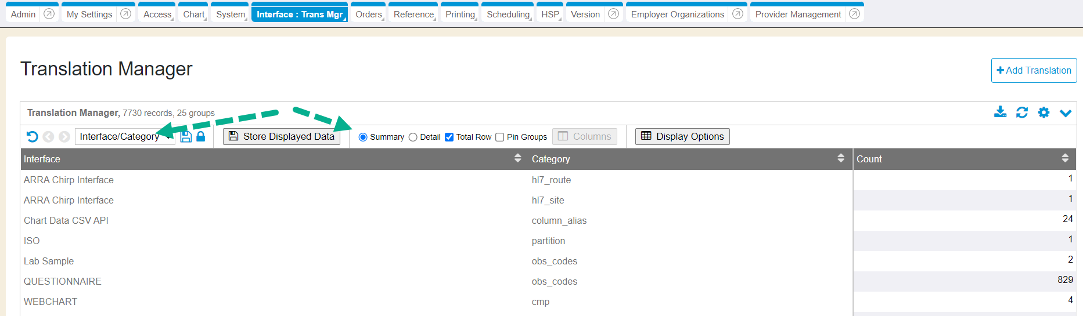
Task: Open the Provider Management tab
Action: tap(798, 14)
